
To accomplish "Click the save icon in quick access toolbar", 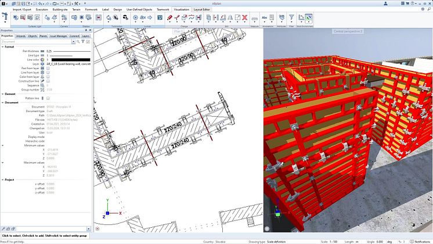I will point(23,3).
